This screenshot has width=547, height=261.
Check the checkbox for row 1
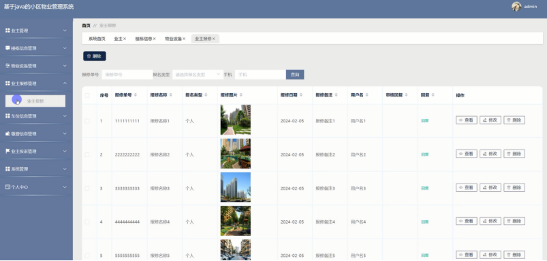[x=87, y=121]
